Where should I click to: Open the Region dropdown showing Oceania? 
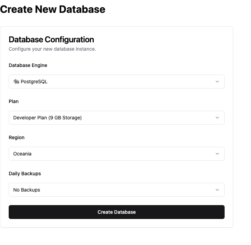117,154
